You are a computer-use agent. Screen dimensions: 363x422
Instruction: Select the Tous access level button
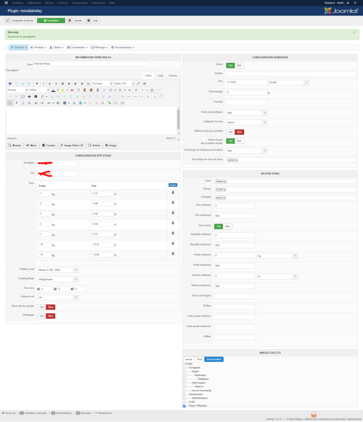[199, 359]
